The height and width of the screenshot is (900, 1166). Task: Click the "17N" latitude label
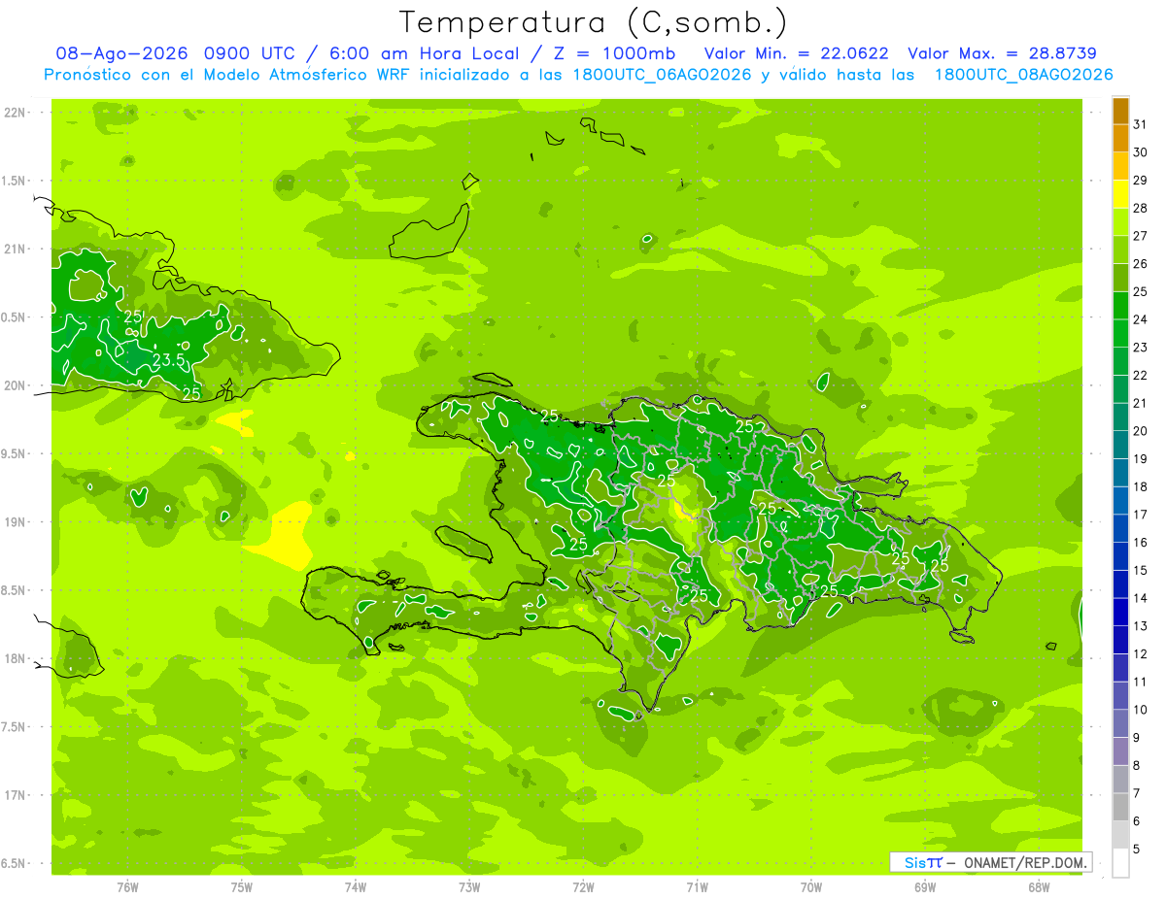15,795
